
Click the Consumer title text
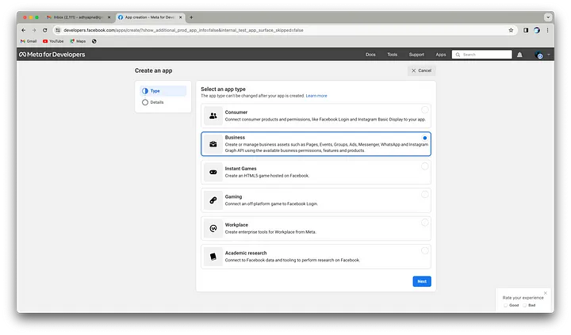pyautogui.click(x=236, y=112)
